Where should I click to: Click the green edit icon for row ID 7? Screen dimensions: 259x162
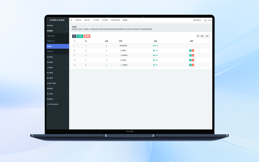point(190,60)
